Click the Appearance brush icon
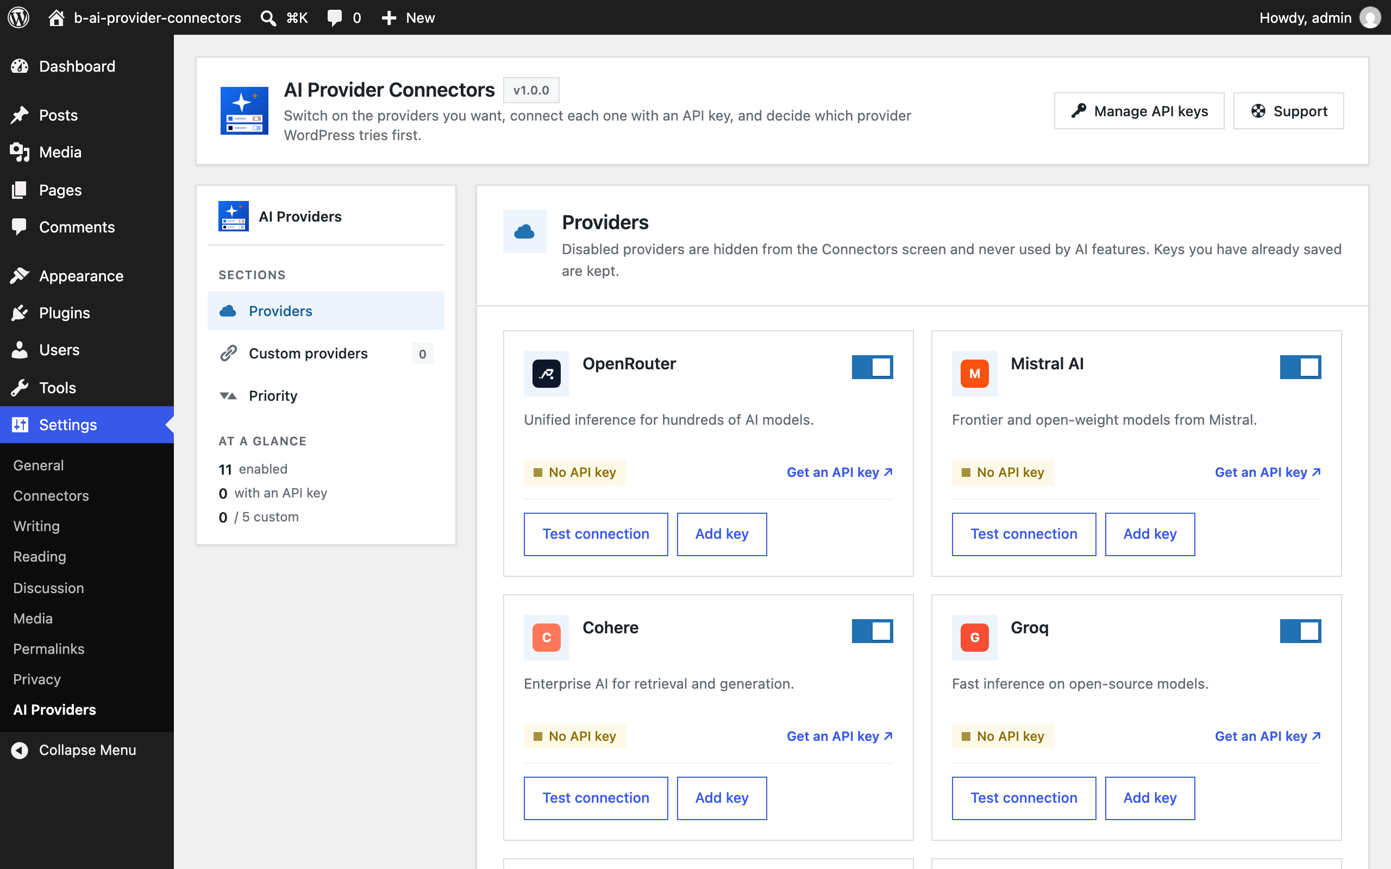 pyautogui.click(x=20, y=276)
